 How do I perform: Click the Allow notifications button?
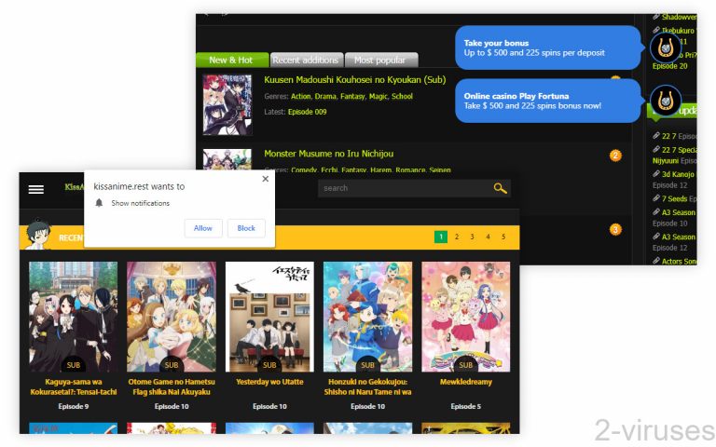pos(203,228)
